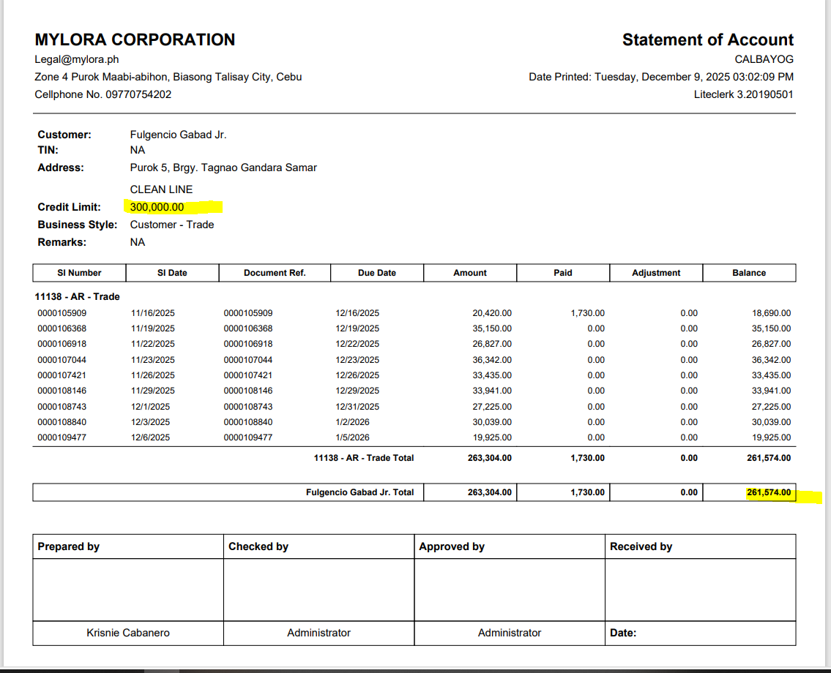The height and width of the screenshot is (673, 831).
Task: Click the Date field under Received by
Action: click(623, 633)
